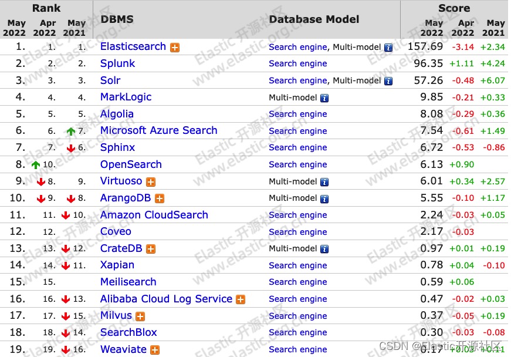Image resolution: width=511 pixels, height=357 pixels.
Task: Open the orange plus icon beside CrateDB
Action: point(151,249)
